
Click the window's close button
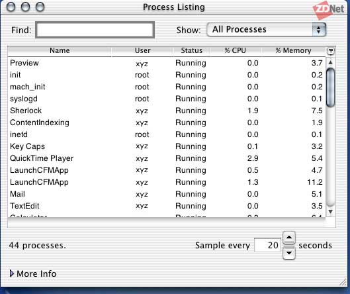[11, 7]
